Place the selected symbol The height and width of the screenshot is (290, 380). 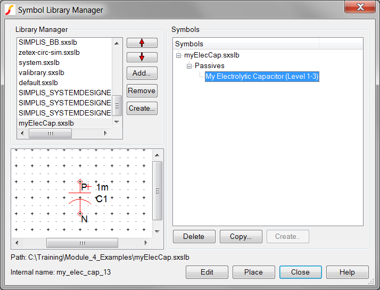point(254,272)
